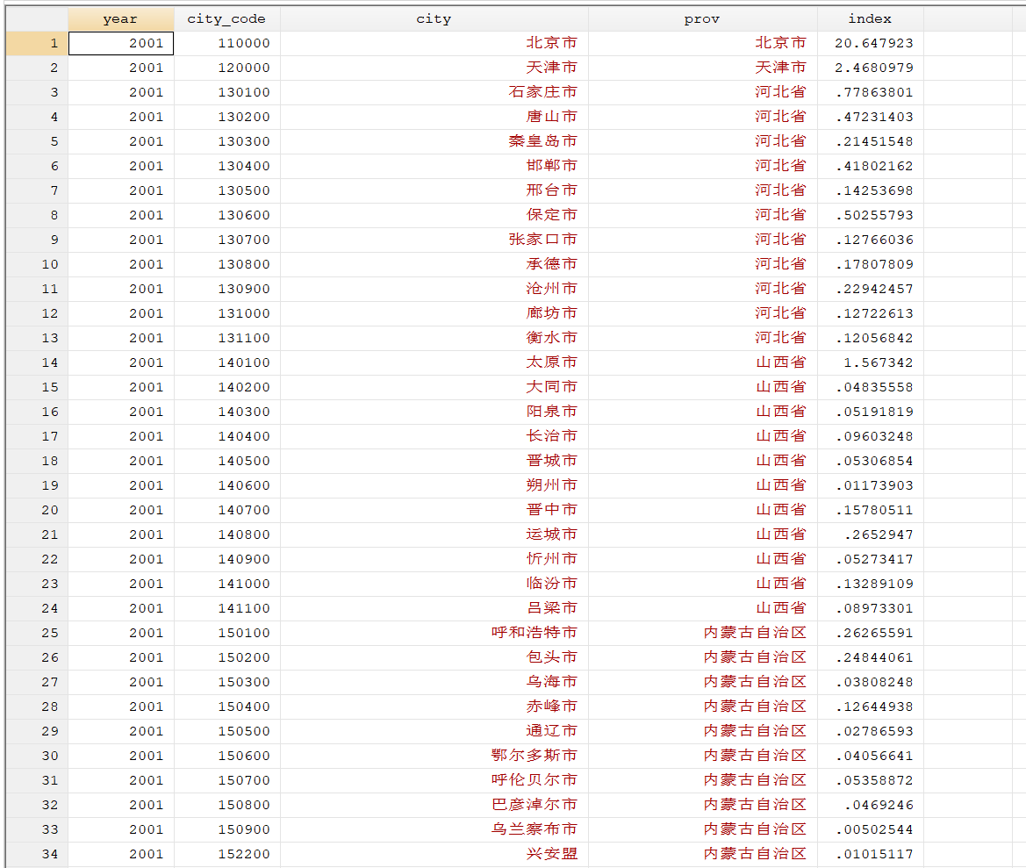Click city cell 呼和浩特市
The image size is (1026, 868).
[x=434, y=633]
